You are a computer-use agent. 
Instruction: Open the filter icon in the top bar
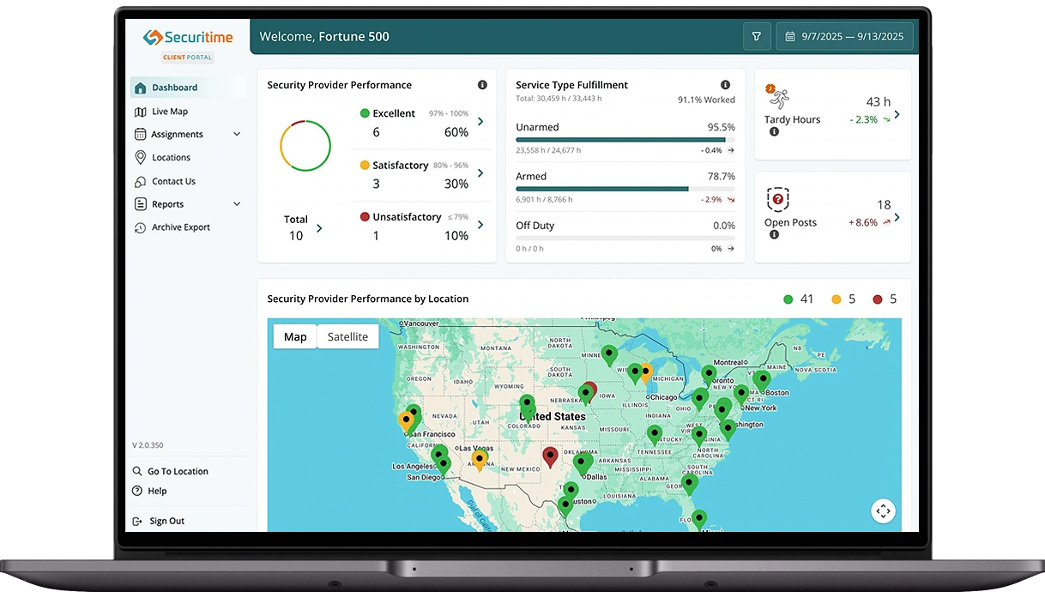757,36
